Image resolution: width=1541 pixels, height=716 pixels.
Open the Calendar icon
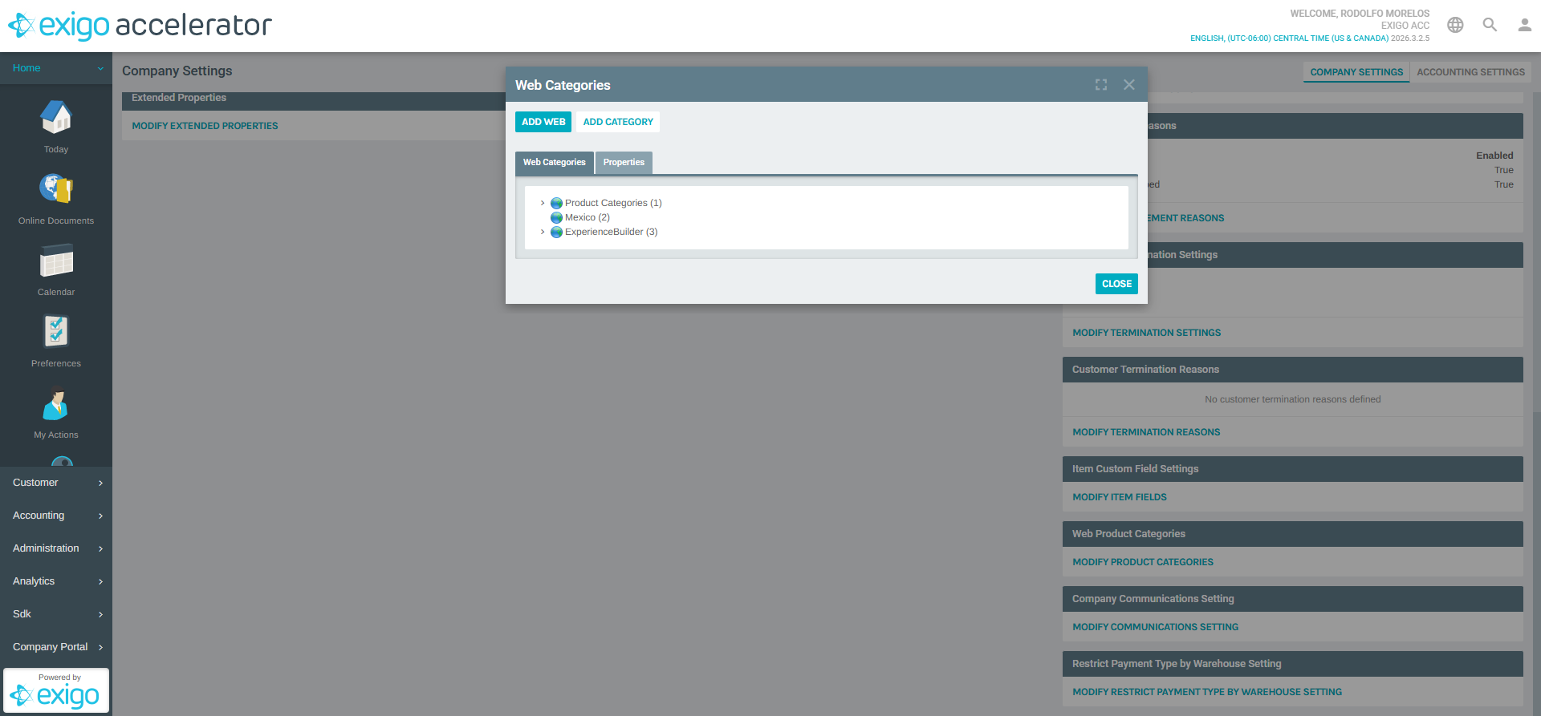click(x=56, y=261)
